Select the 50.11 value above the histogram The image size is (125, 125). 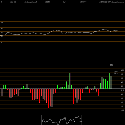pos(116,73)
